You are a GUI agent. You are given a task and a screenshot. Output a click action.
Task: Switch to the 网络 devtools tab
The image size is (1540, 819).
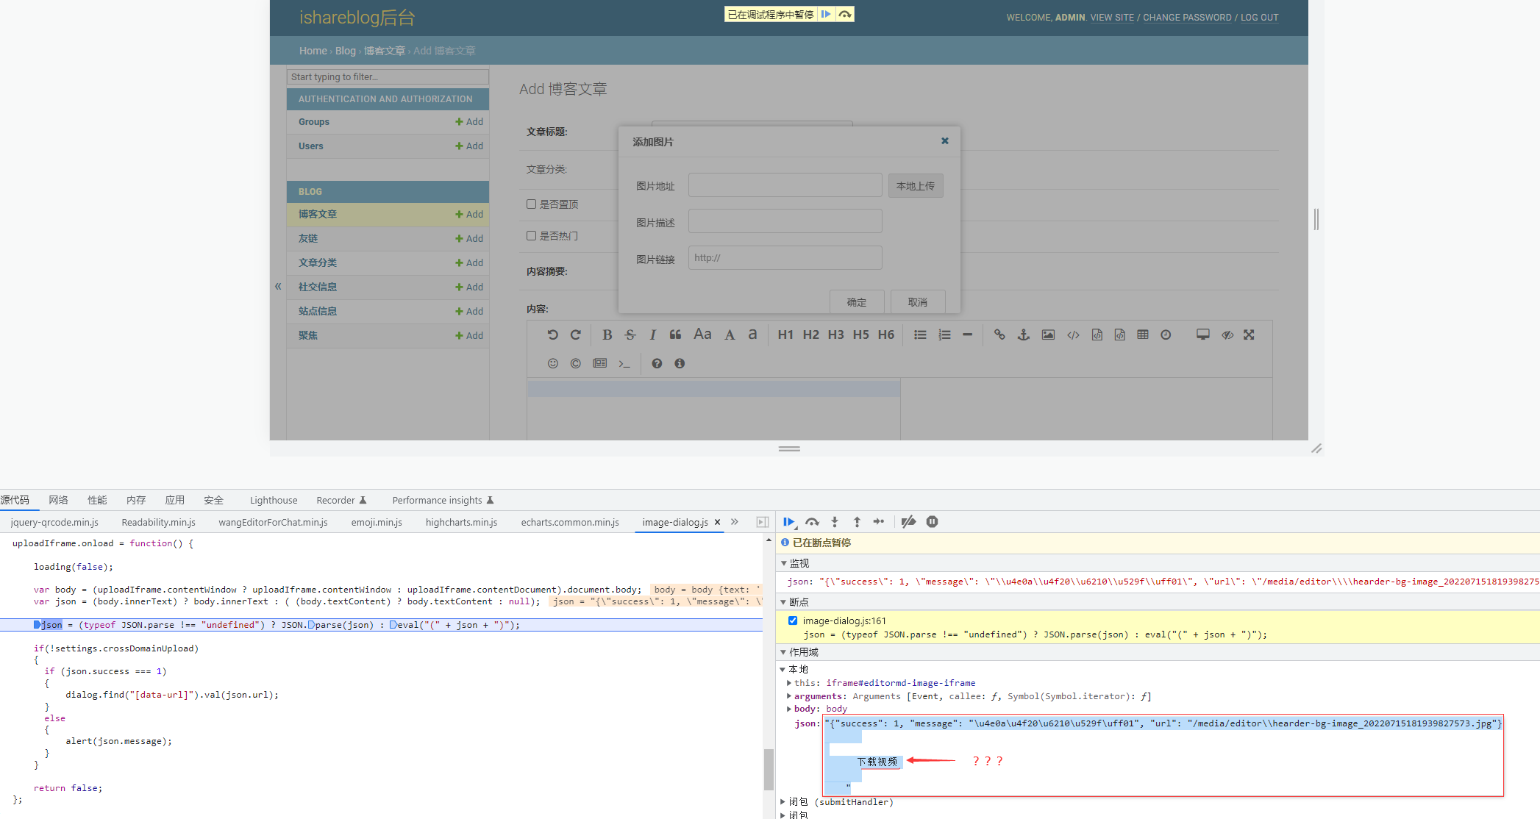pos(58,500)
